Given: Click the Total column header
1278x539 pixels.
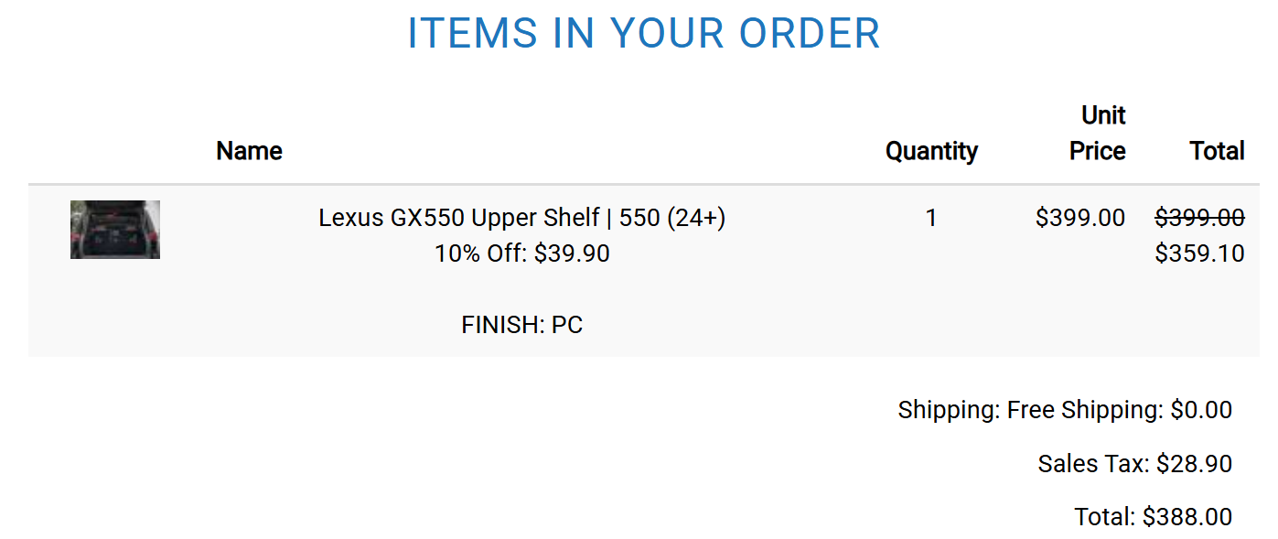Looking at the screenshot, I should click(x=1217, y=151).
